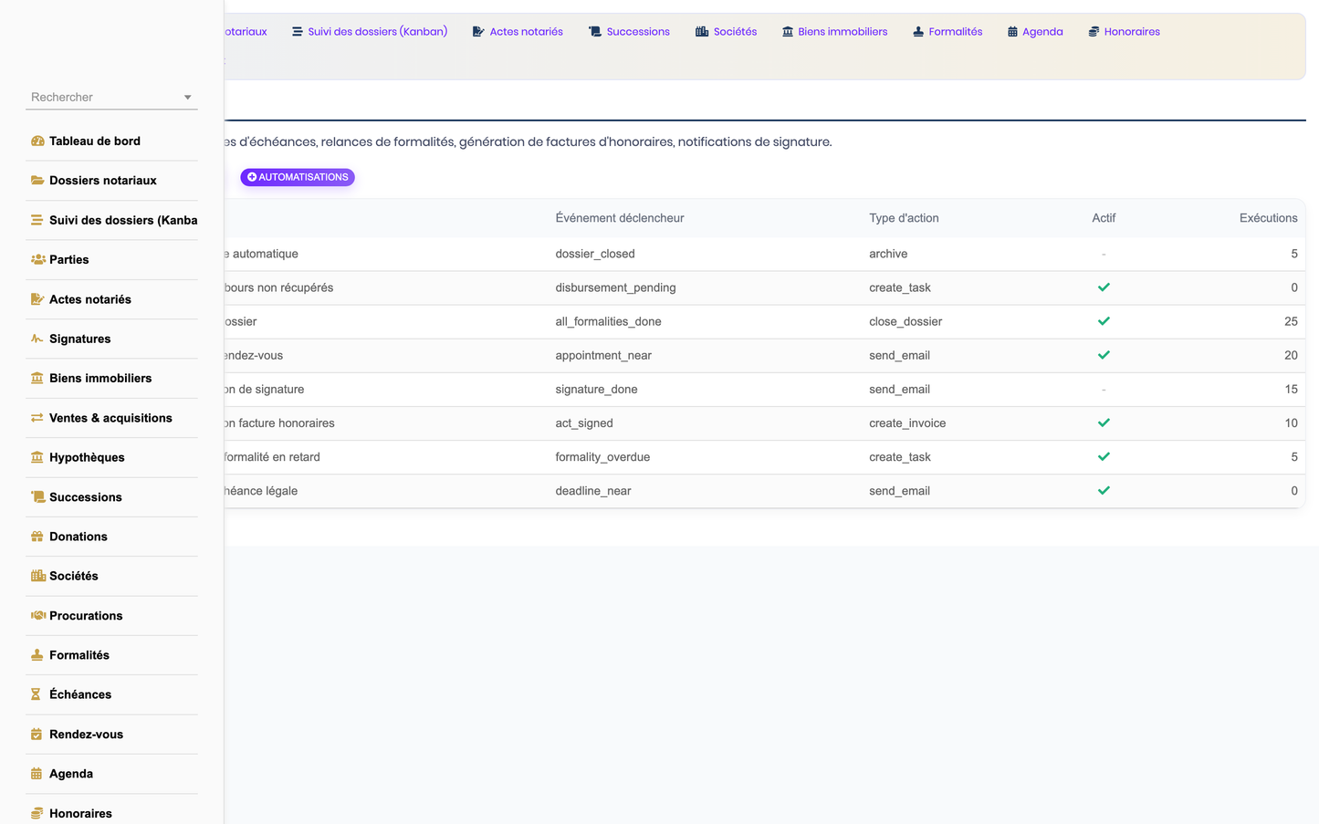Click the Formalités sidebar stamp icon
The image size is (1319, 824).
[37, 655]
